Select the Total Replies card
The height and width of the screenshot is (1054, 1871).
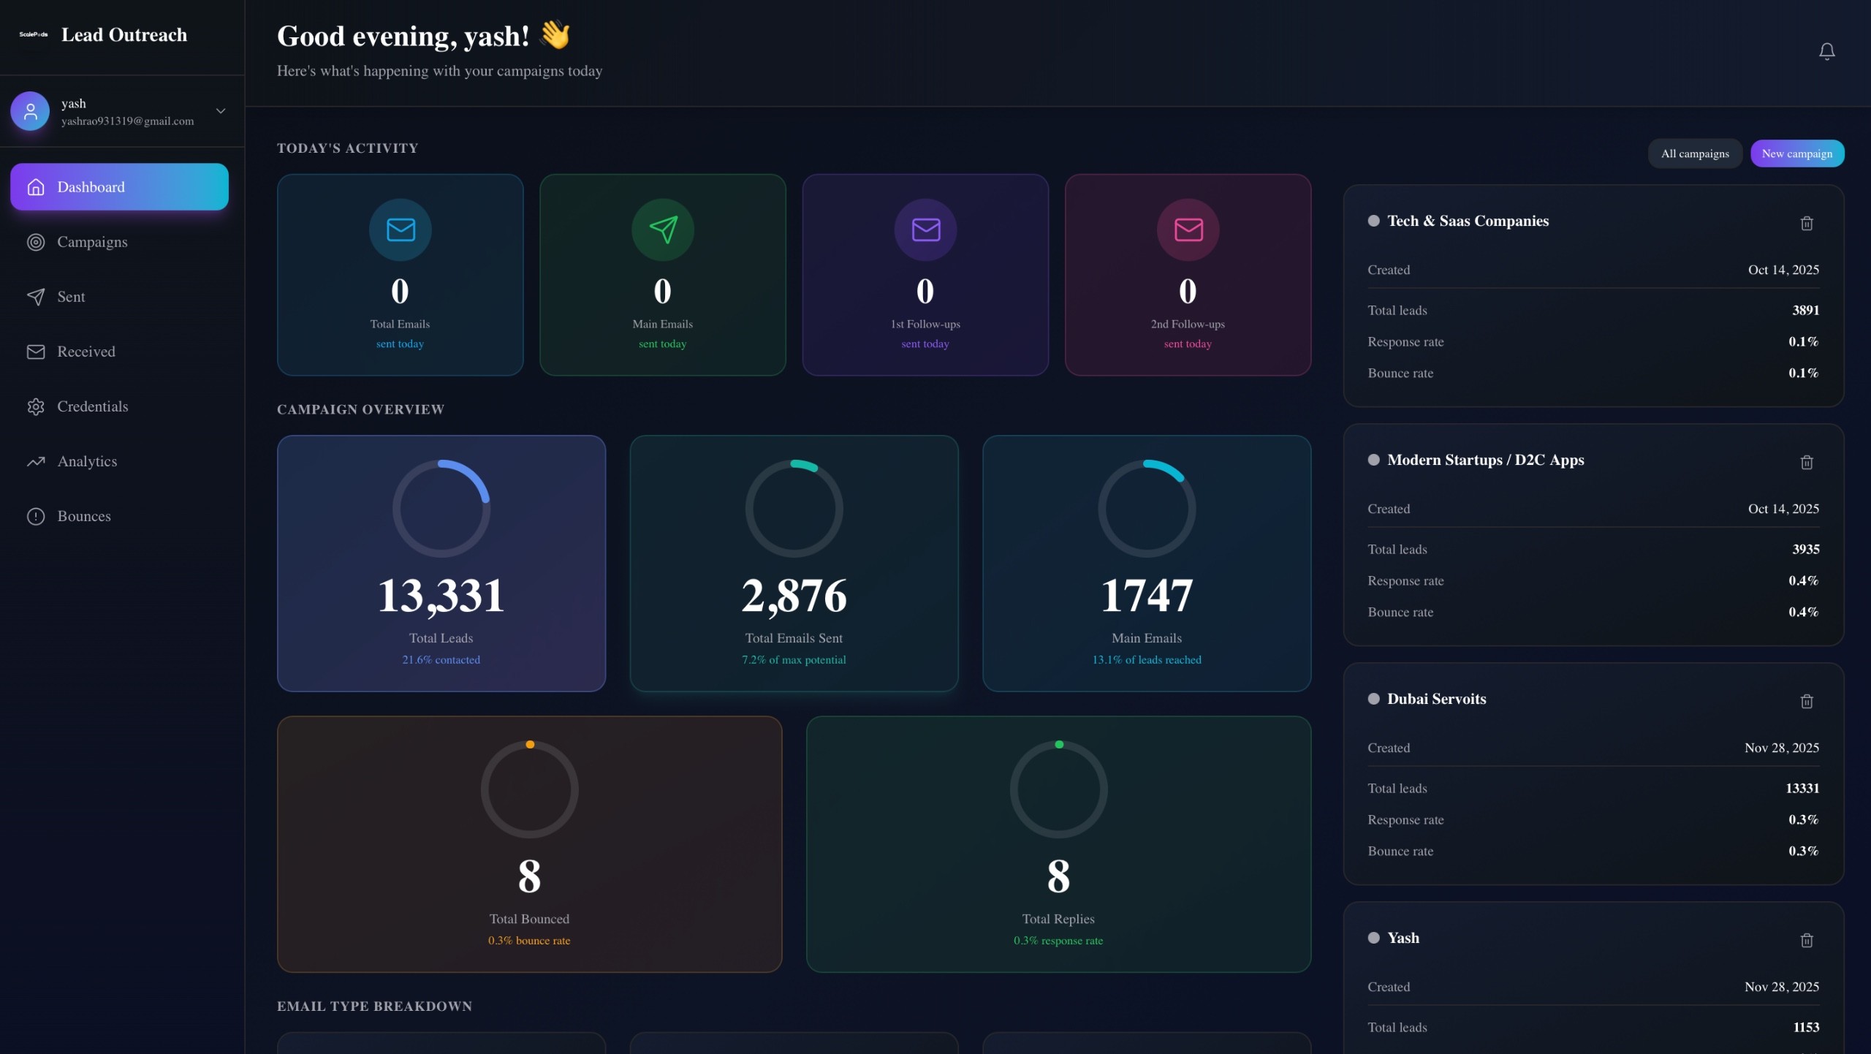click(1058, 844)
